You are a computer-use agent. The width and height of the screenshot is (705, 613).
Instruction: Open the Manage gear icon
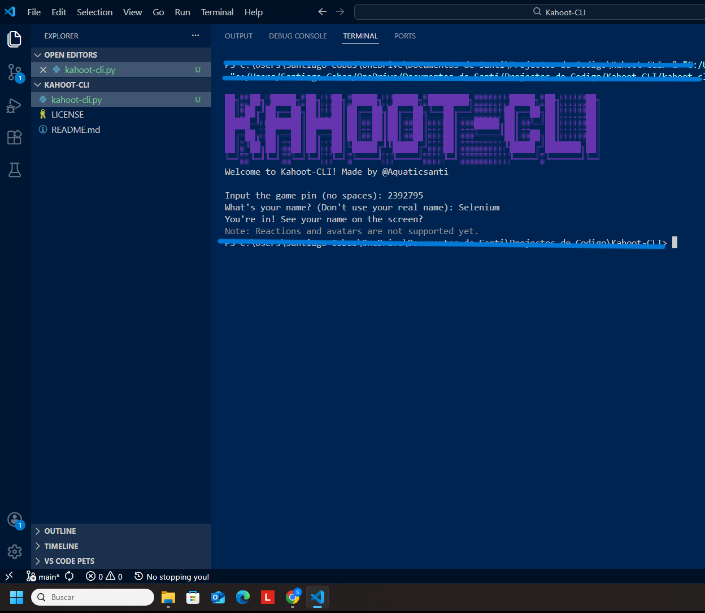[15, 551]
